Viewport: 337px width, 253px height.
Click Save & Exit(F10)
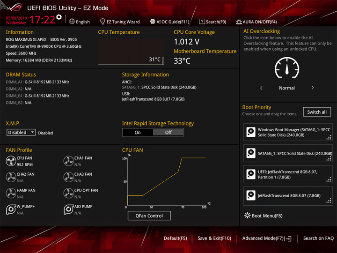tap(214, 238)
